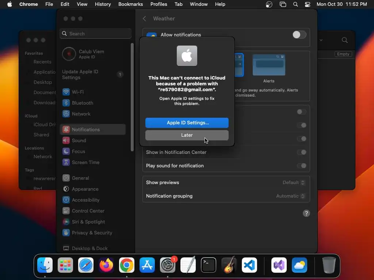Open Desktop & Dock settings

click(92, 248)
